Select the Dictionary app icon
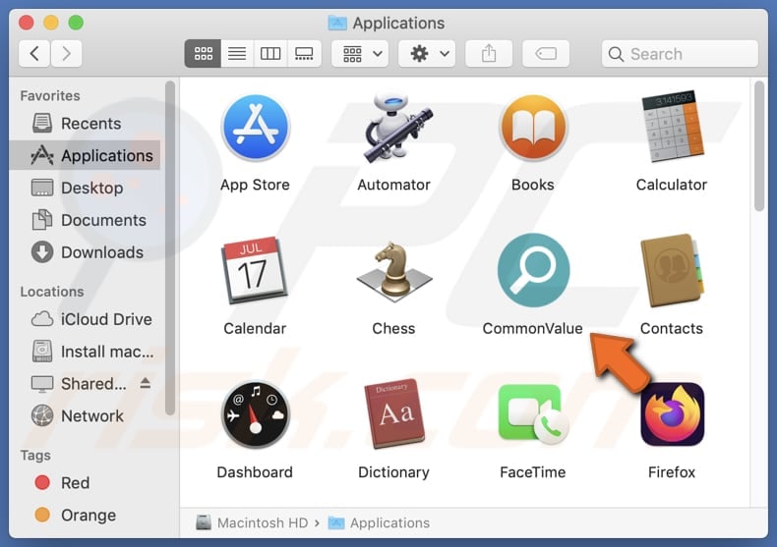Image resolution: width=777 pixels, height=547 pixels. click(x=394, y=414)
